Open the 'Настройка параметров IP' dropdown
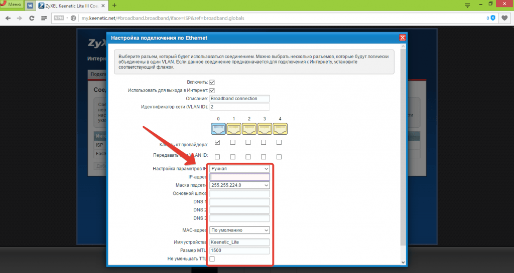This screenshot has width=514, height=273. pos(239,169)
